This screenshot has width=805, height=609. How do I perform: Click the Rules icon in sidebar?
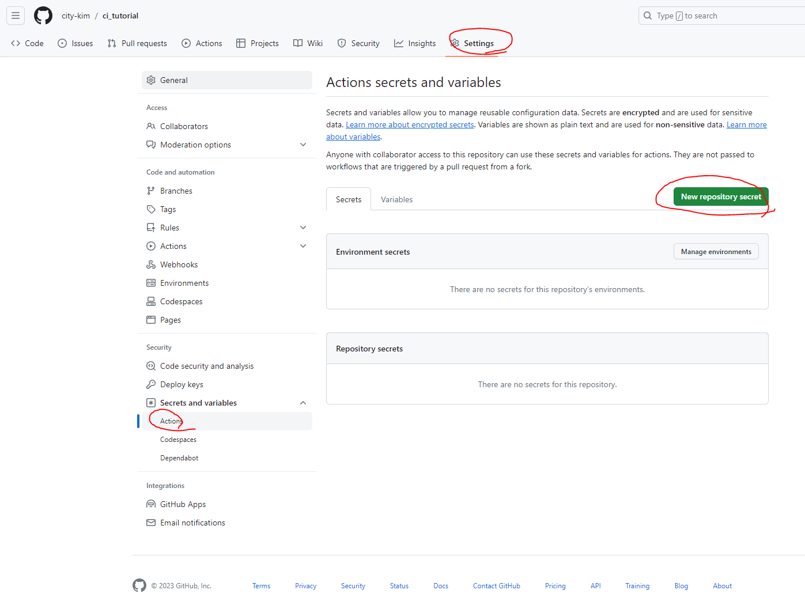coord(151,228)
